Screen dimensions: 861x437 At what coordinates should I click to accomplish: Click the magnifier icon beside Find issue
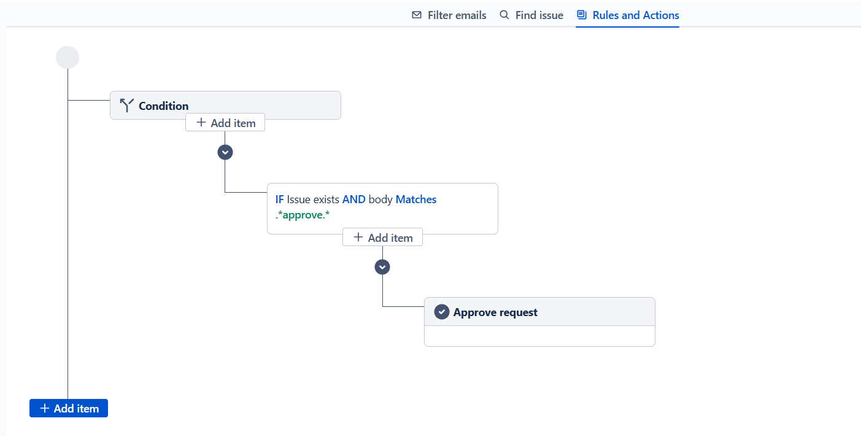click(504, 15)
